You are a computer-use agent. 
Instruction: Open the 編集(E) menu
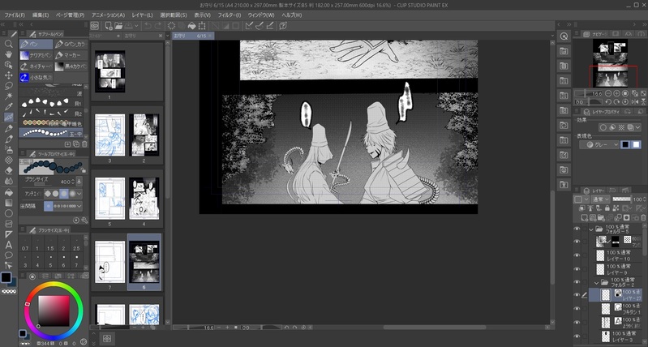click(x=41, y=15)
